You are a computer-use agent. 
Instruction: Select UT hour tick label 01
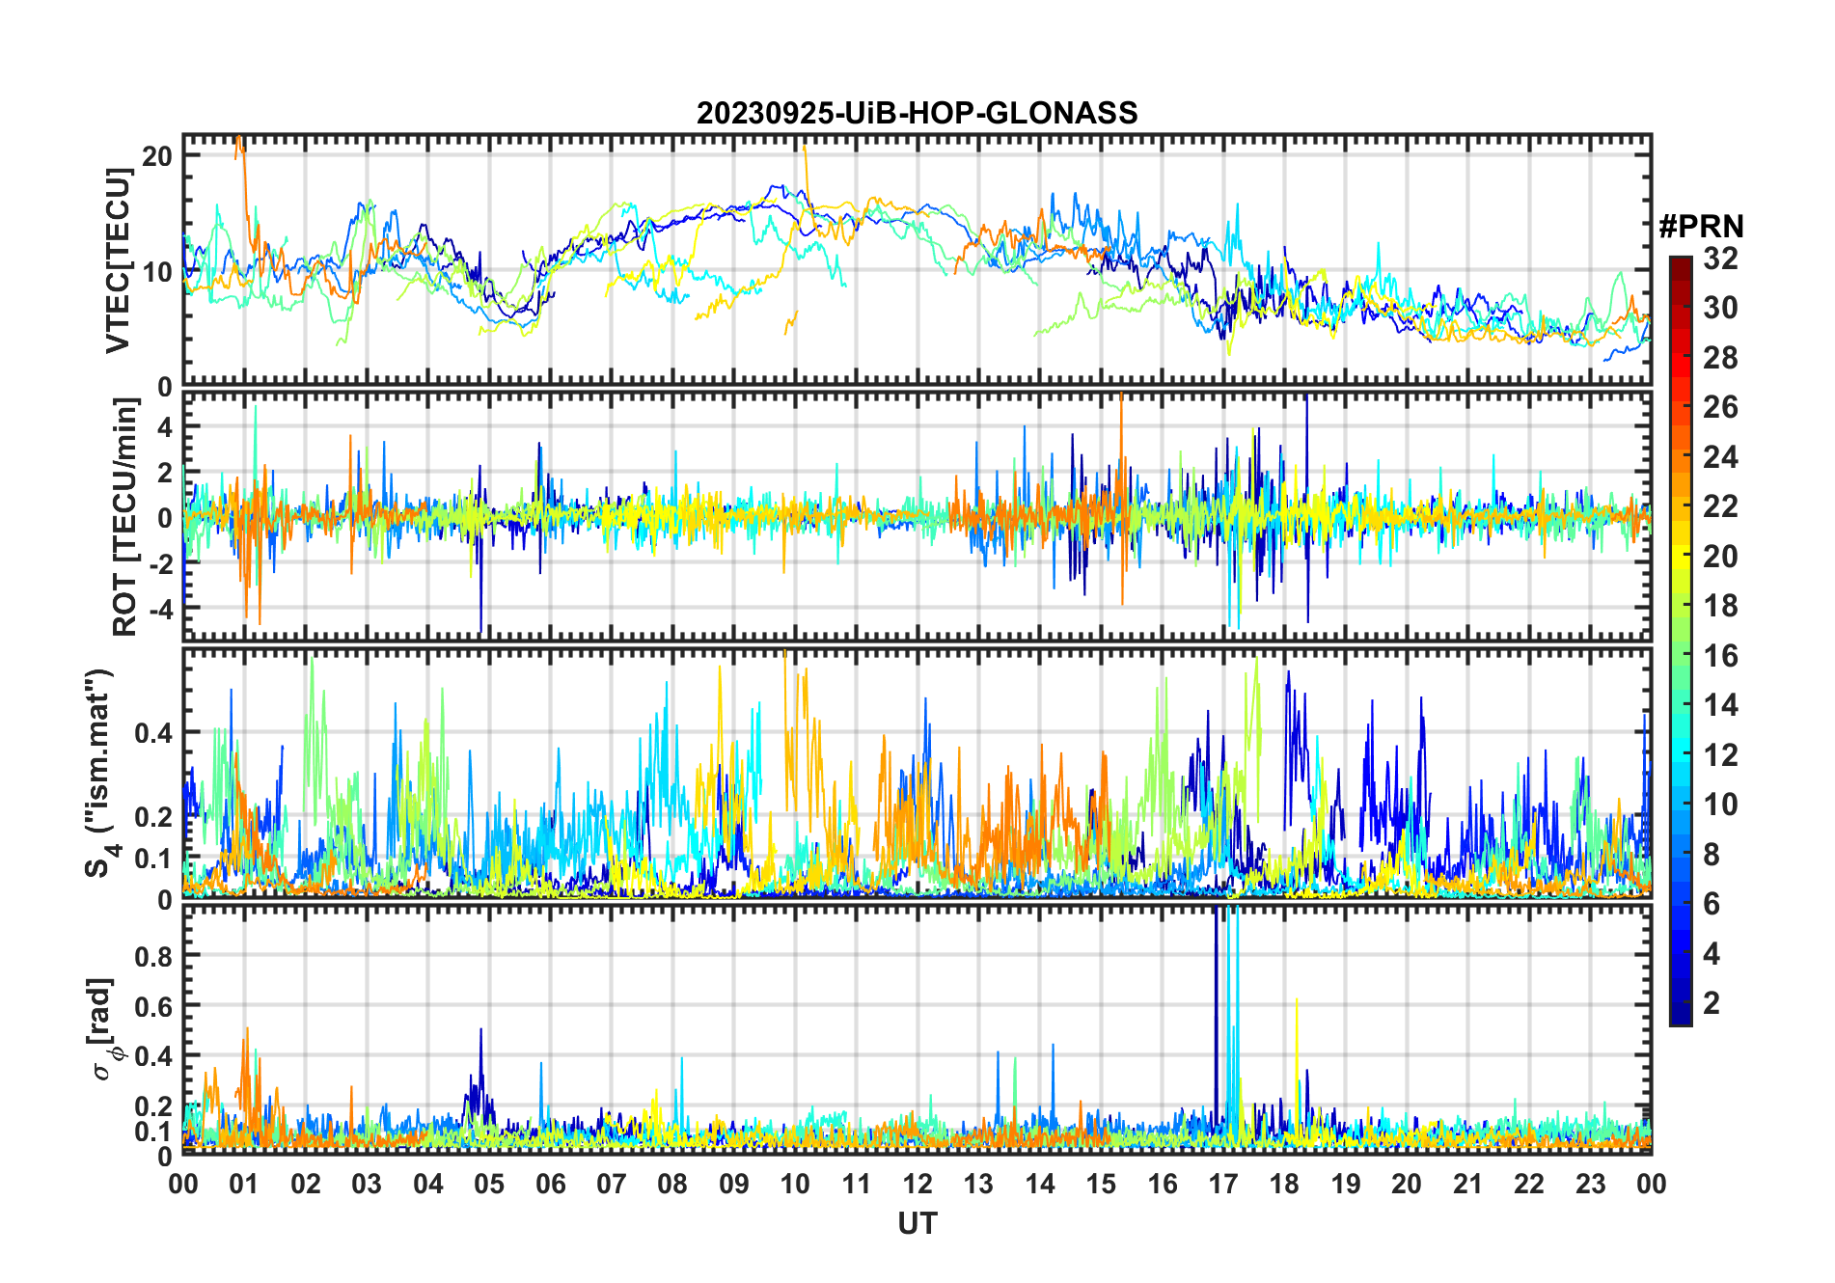point(244,1184)
